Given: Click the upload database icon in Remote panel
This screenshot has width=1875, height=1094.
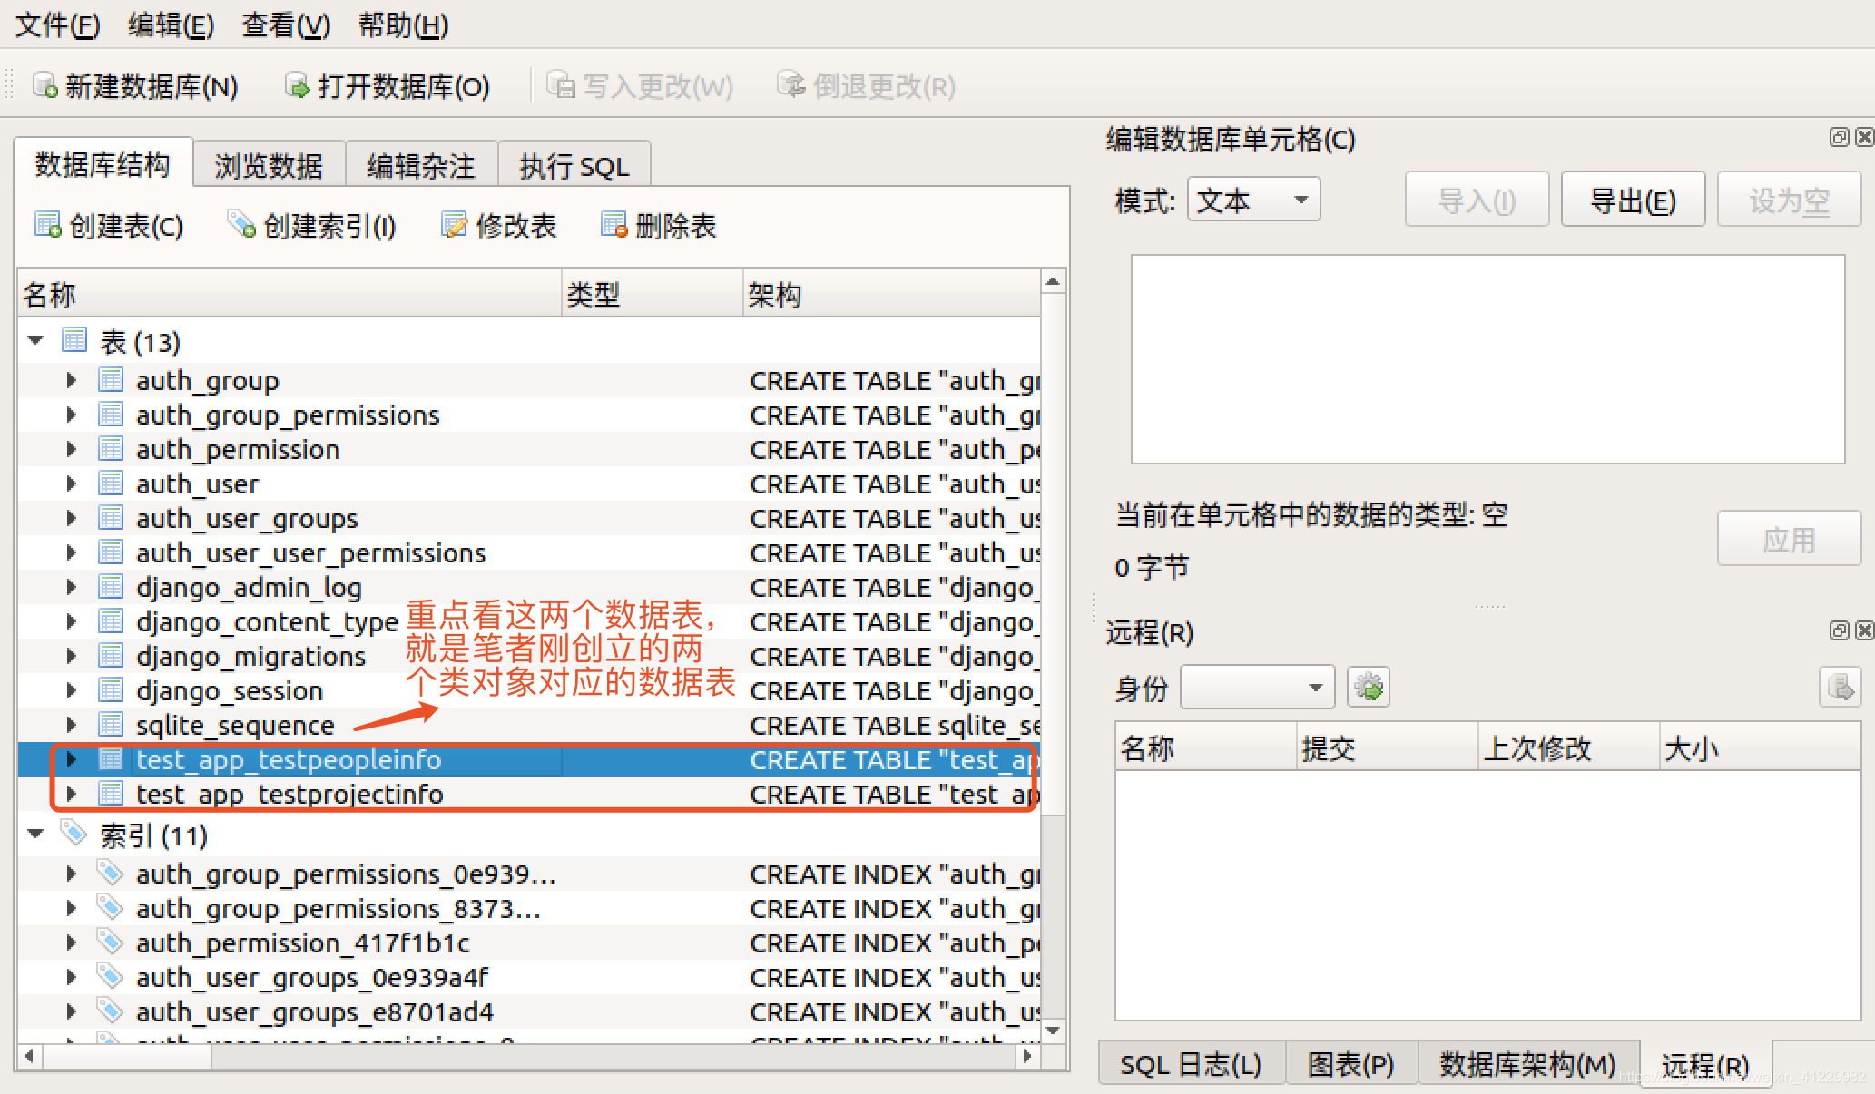Looking at the screenshot, I should pyautogui.click(x=1841, y=687).
